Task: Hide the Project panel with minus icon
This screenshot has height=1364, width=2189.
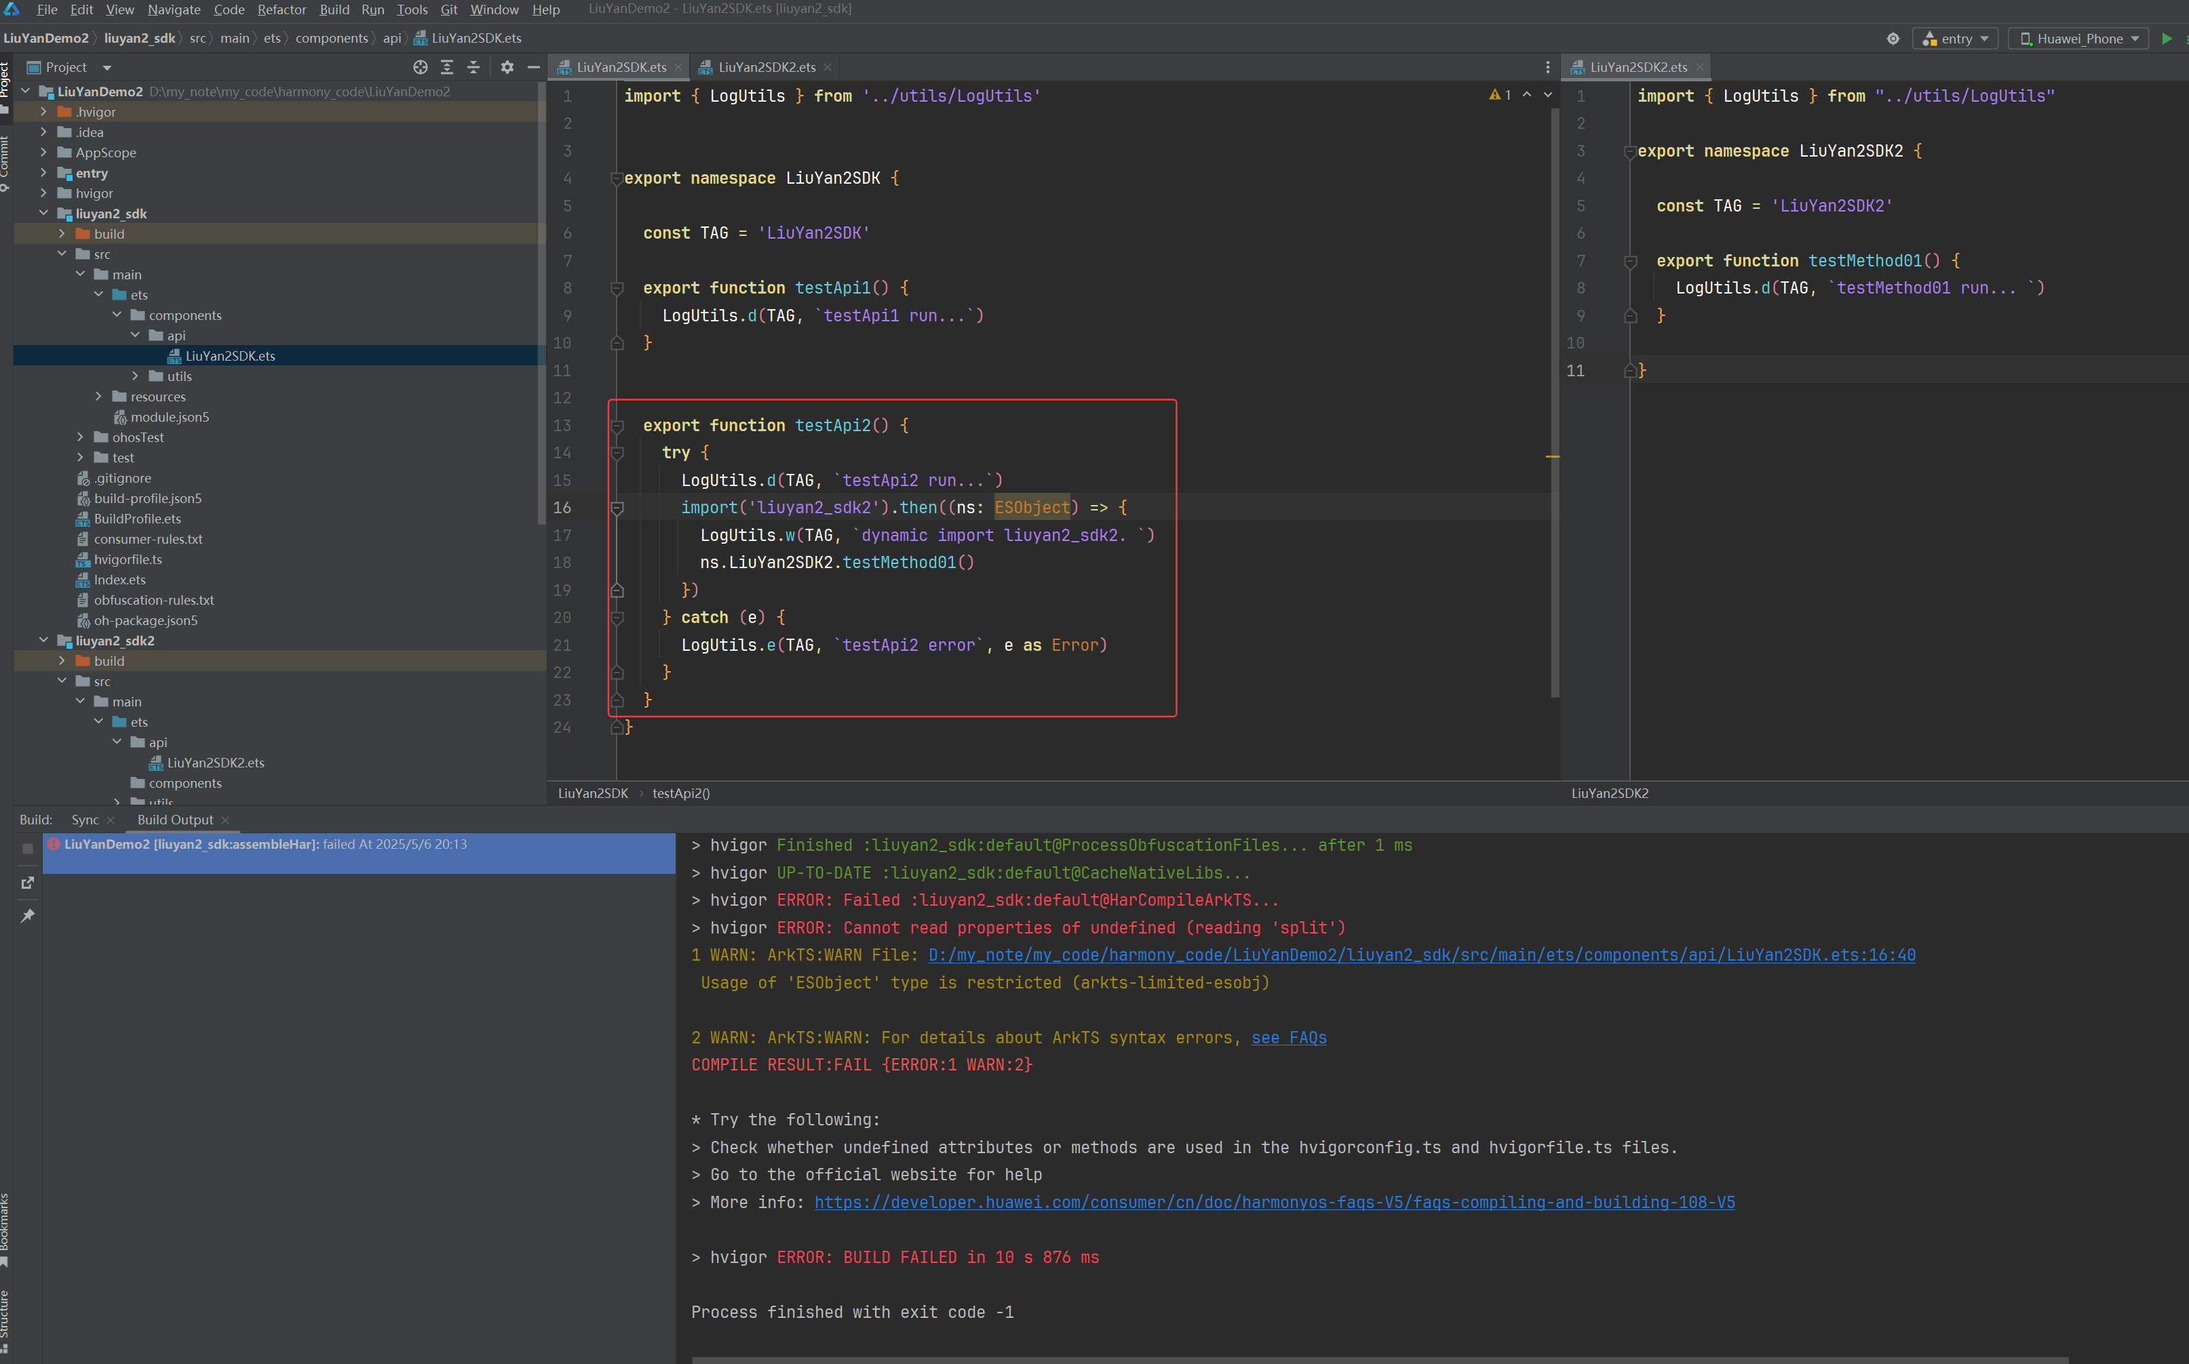Action: tap(533, 68)
